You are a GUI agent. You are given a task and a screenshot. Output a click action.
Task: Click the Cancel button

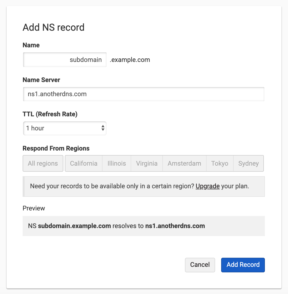(200, 265)
